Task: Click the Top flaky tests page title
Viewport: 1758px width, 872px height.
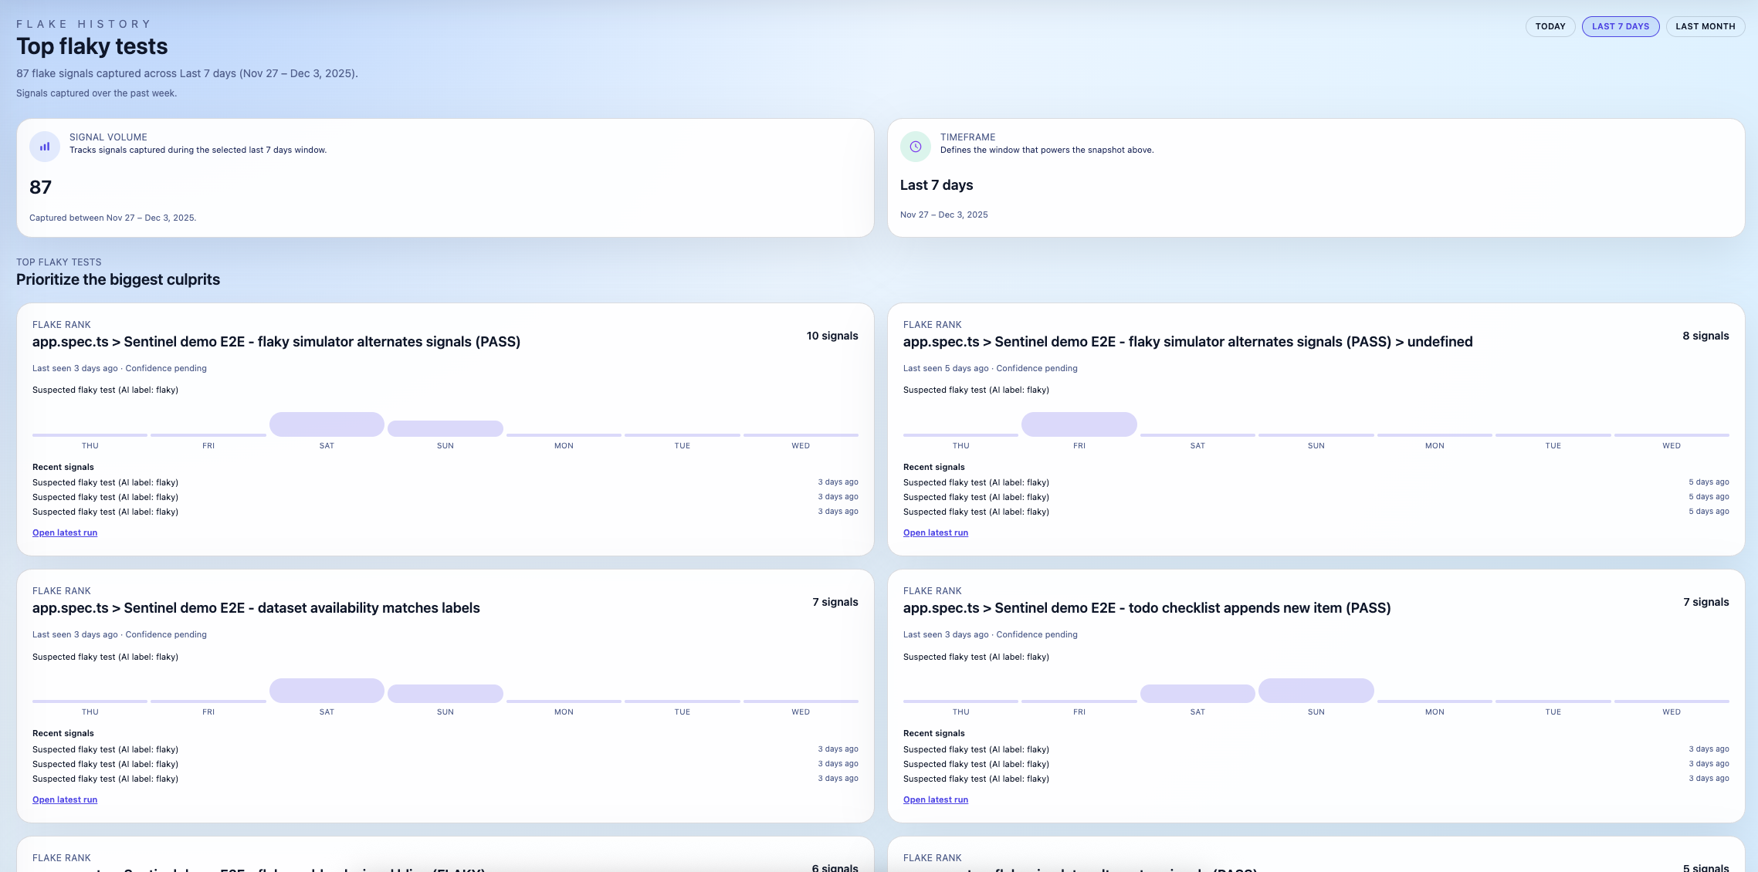Action: [x=91, y=46]
